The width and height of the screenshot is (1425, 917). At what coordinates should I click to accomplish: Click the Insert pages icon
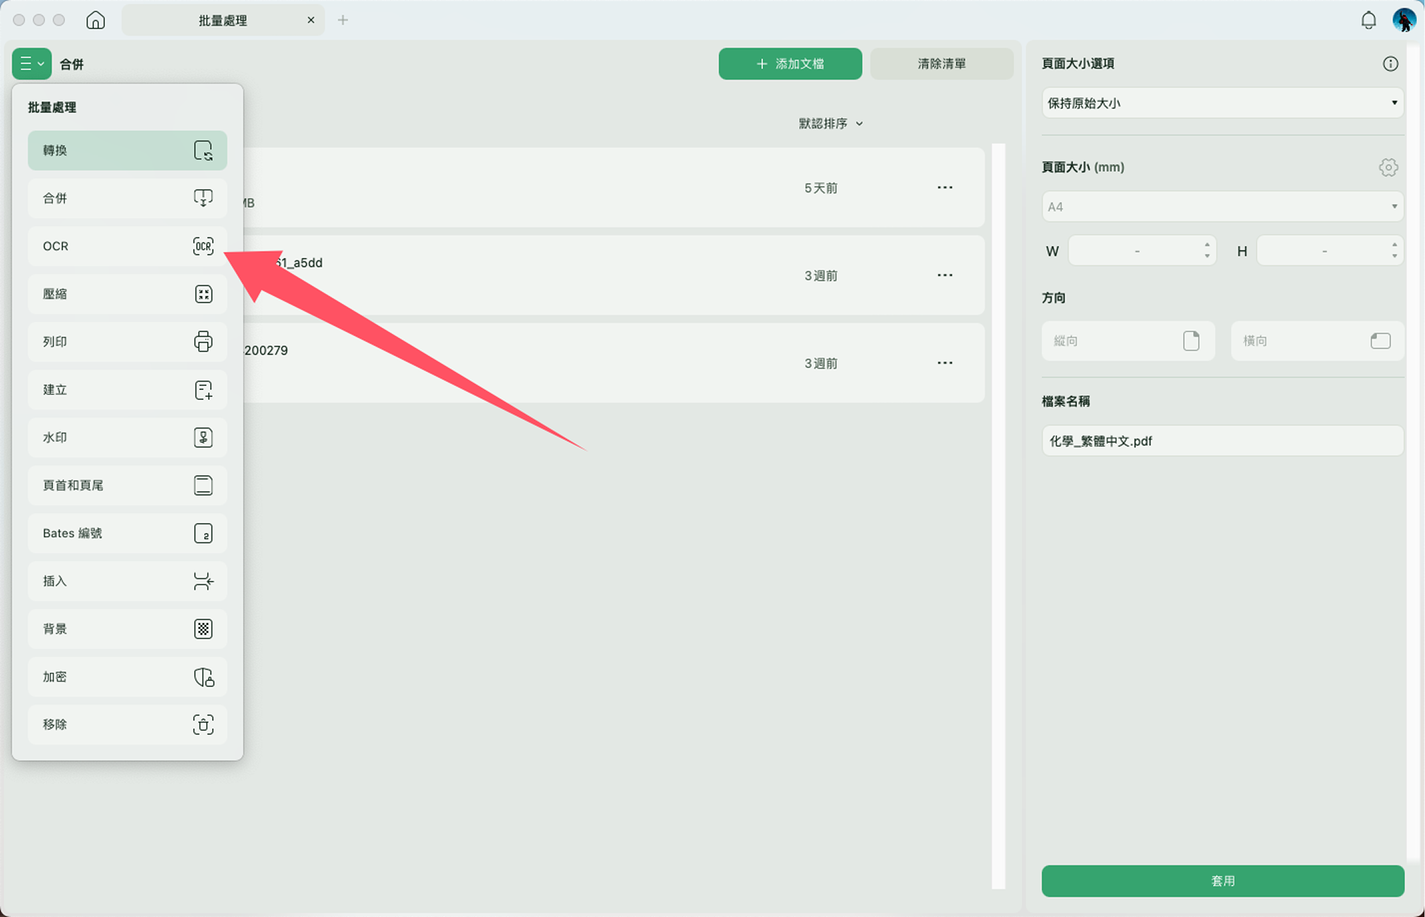pos(203,581)
